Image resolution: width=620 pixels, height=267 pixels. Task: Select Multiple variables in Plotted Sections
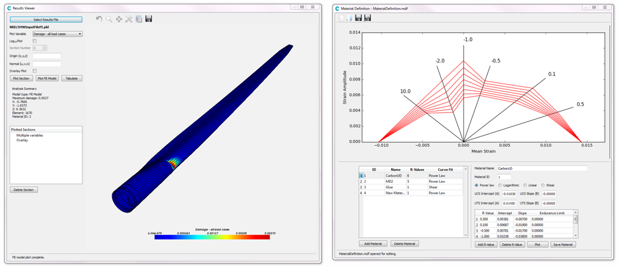pos(30,135)
